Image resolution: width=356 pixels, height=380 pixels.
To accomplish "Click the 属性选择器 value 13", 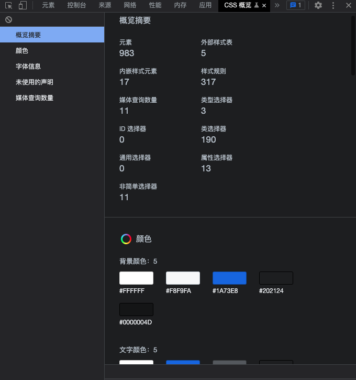I will tap(206, 168).
